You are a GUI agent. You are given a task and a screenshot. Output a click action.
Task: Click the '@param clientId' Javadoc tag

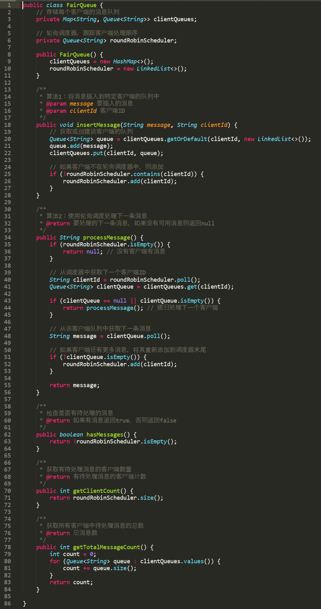pyautogui.click(x=71, y=111)
